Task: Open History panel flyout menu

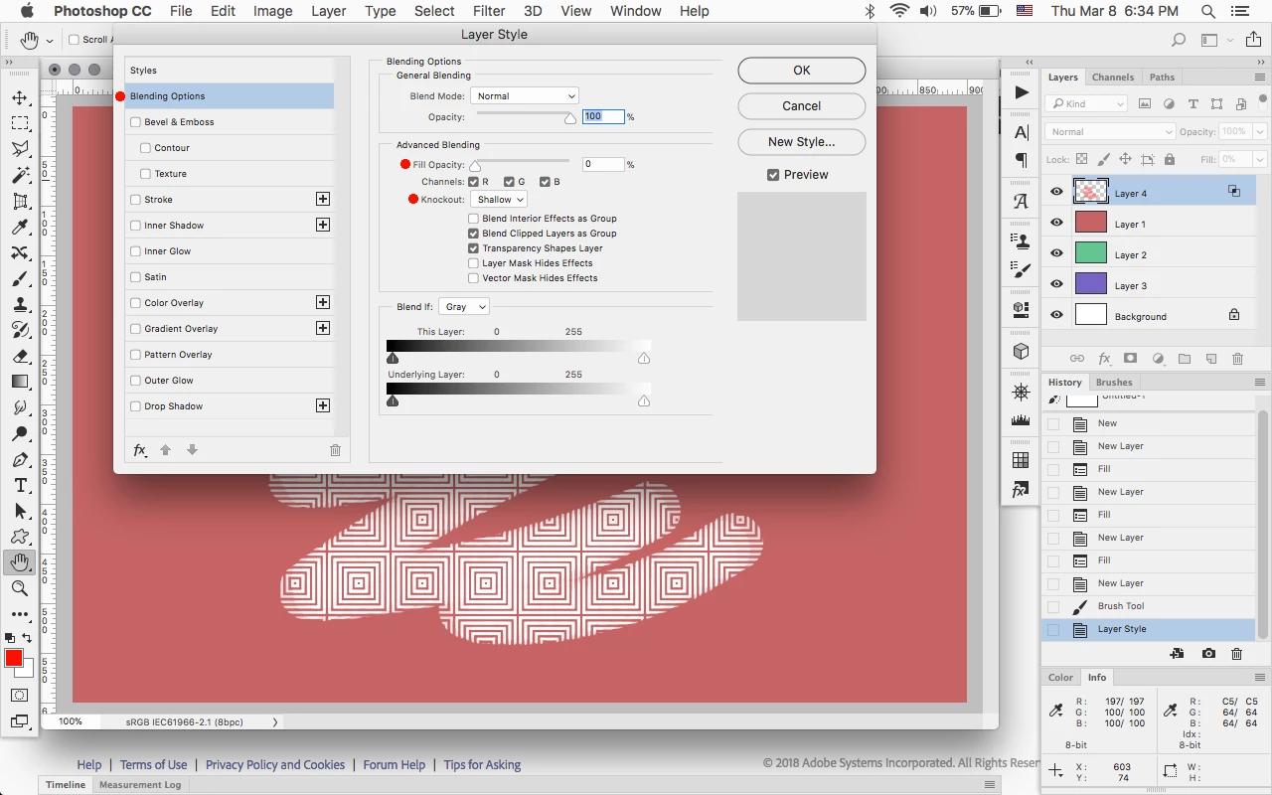Action: click(x=1260, y=382)
